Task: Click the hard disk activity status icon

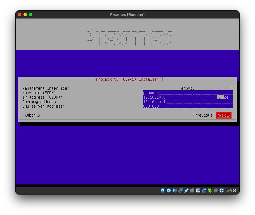Action: point(162,190)
